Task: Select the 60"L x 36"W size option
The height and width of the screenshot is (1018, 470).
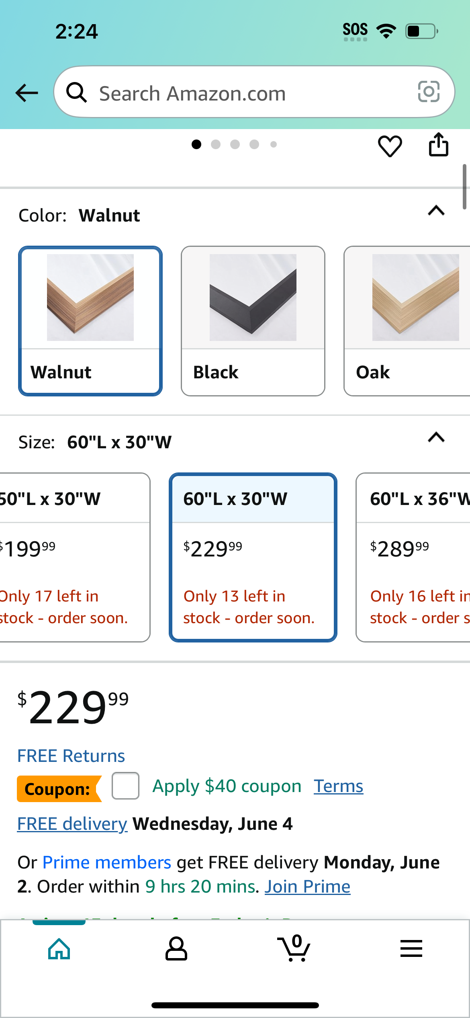Action: (x=413, y=557)
